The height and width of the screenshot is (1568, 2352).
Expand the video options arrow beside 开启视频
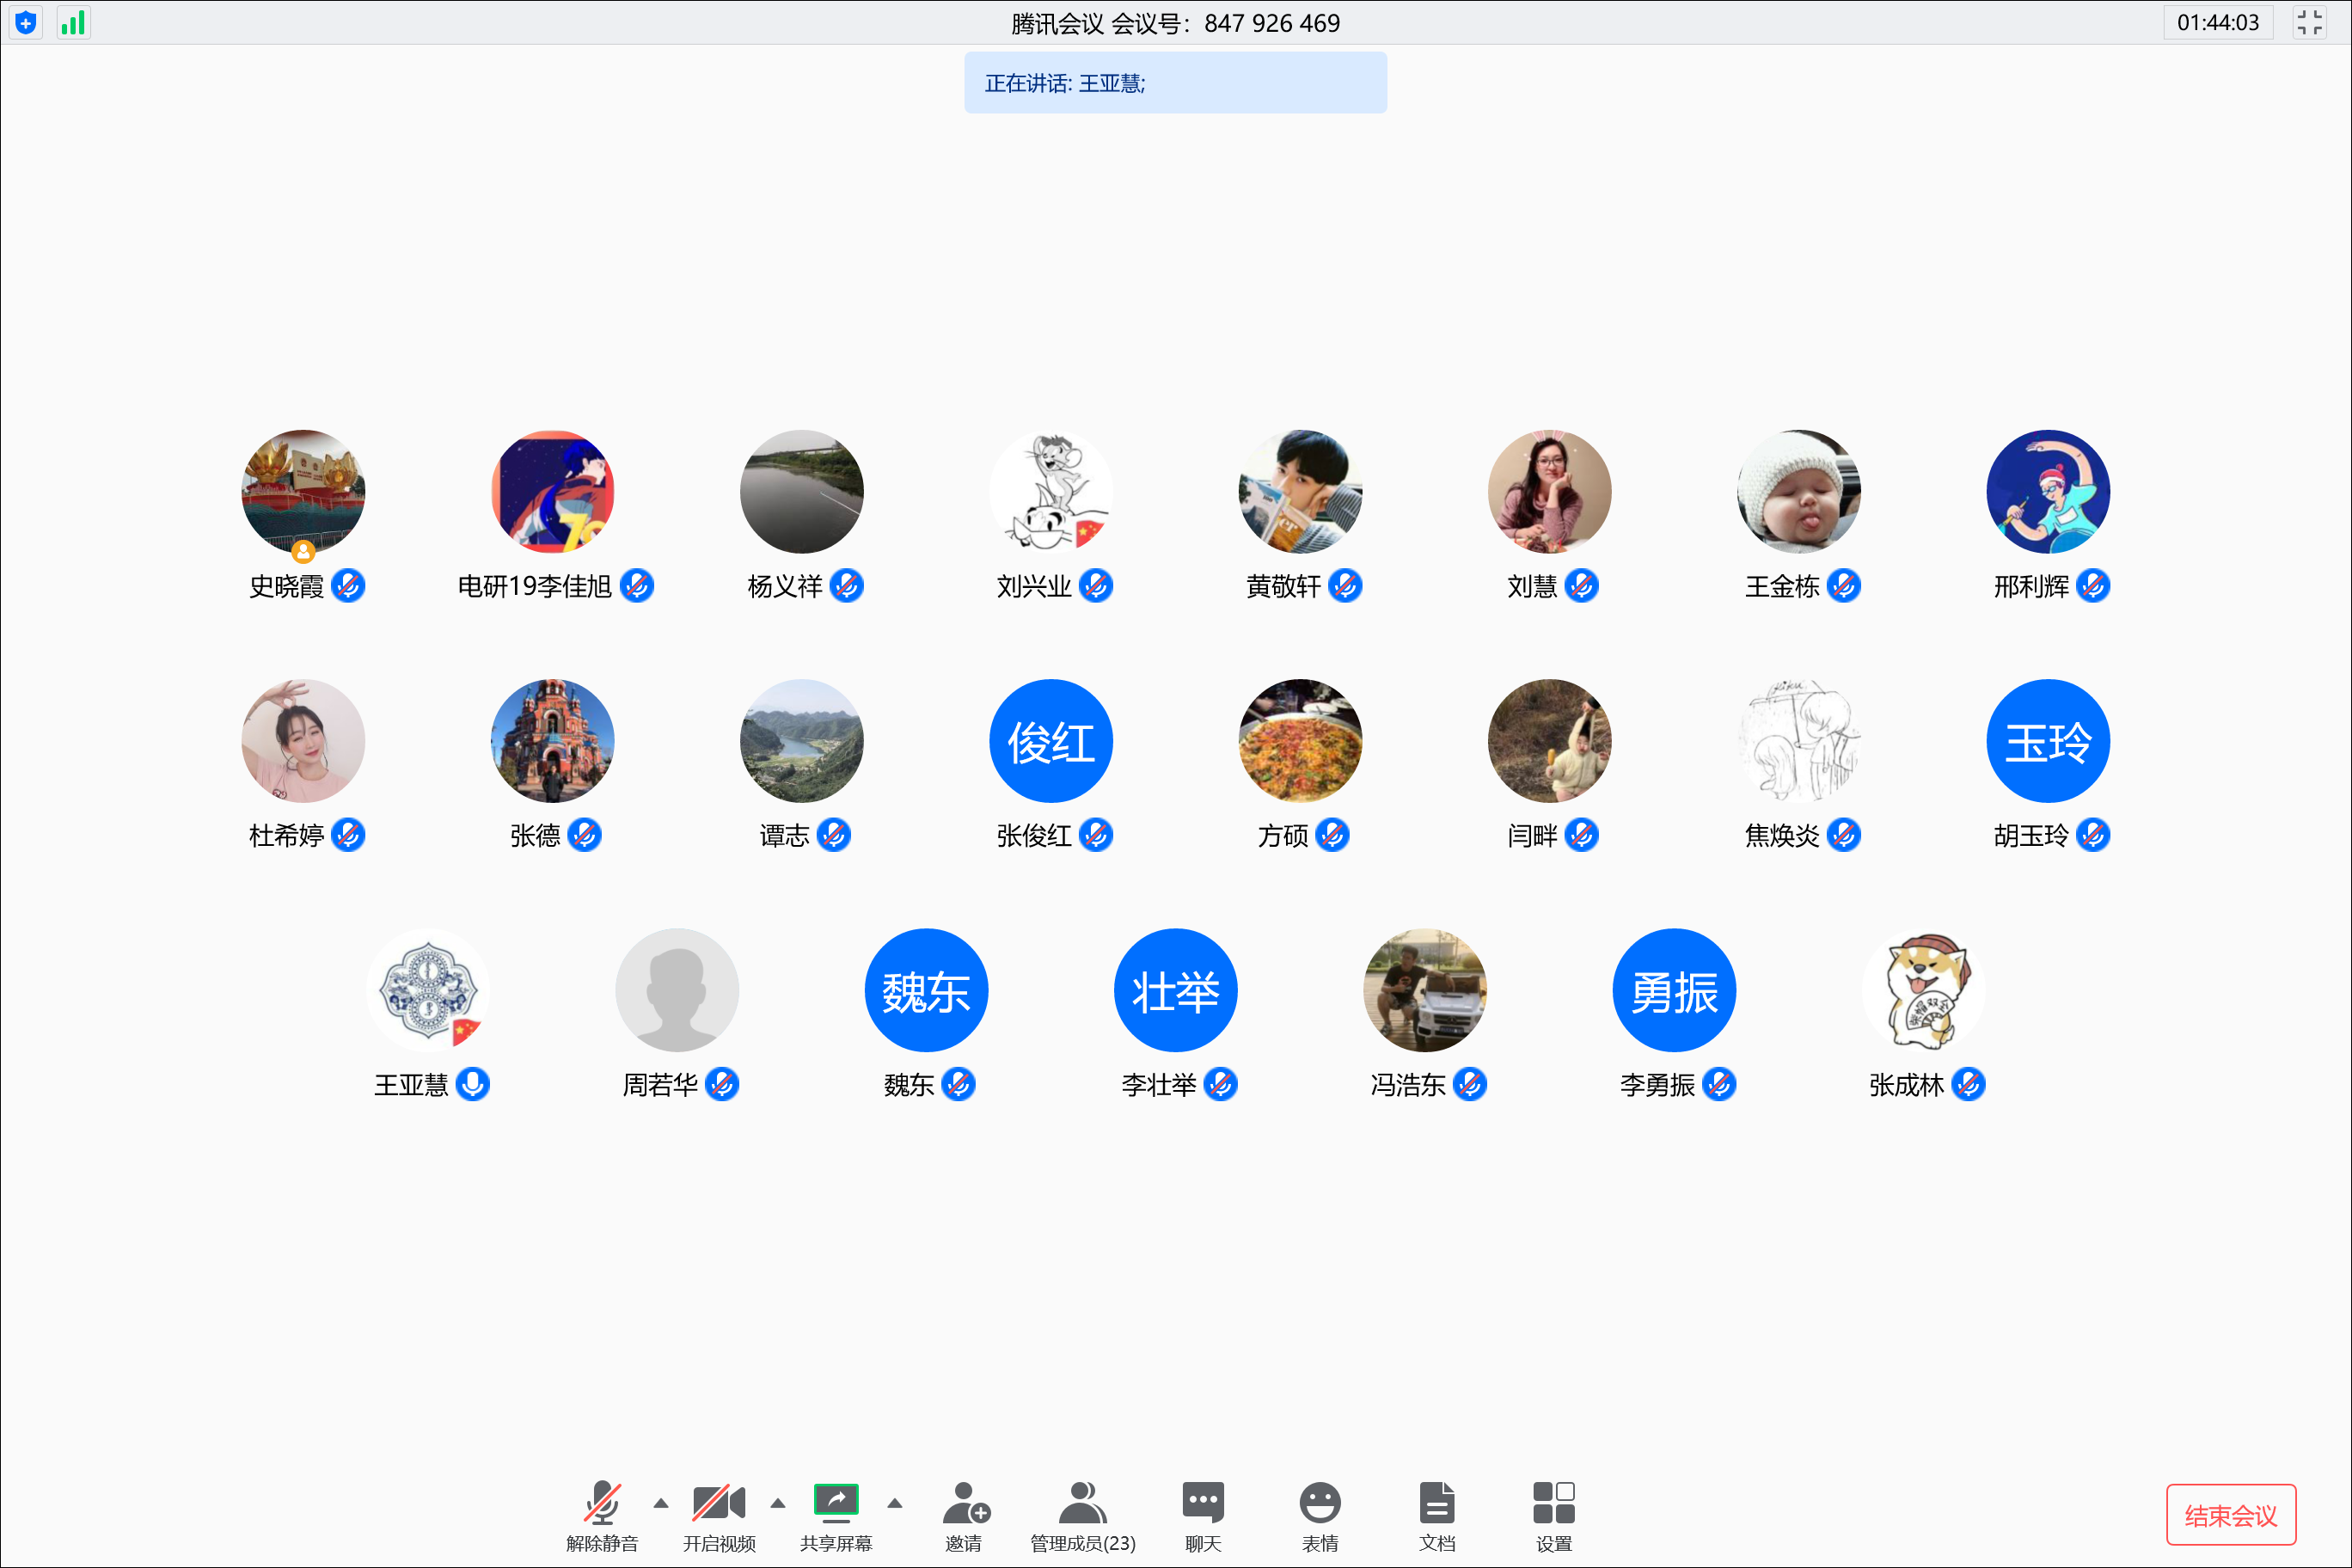click(778, 1503)
